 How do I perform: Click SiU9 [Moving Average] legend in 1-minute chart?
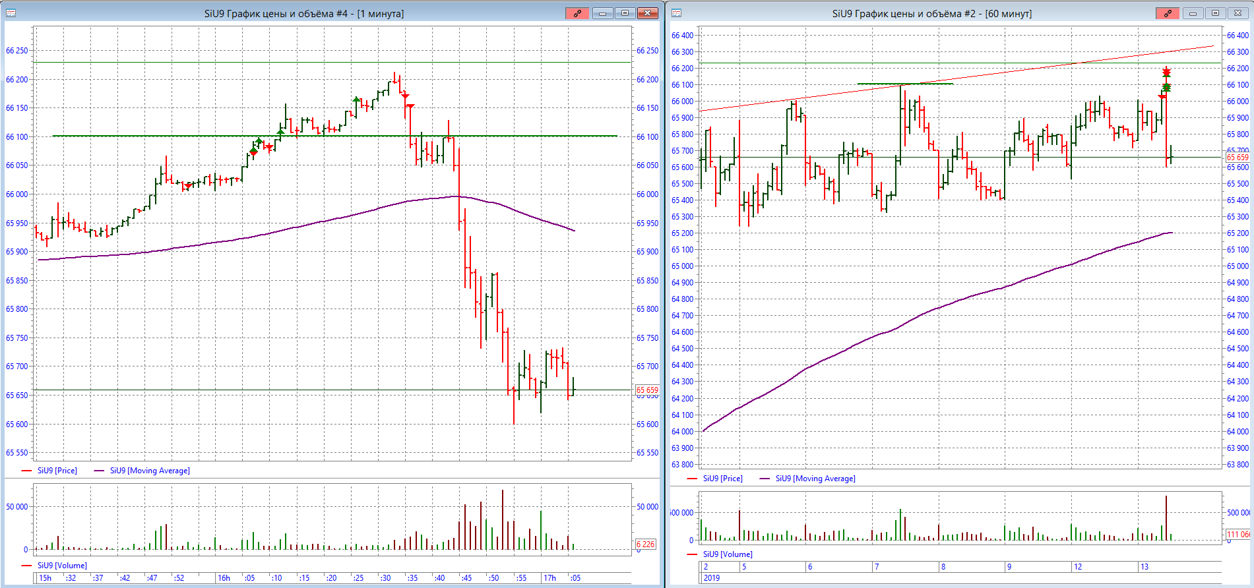[x=150, y=471]
